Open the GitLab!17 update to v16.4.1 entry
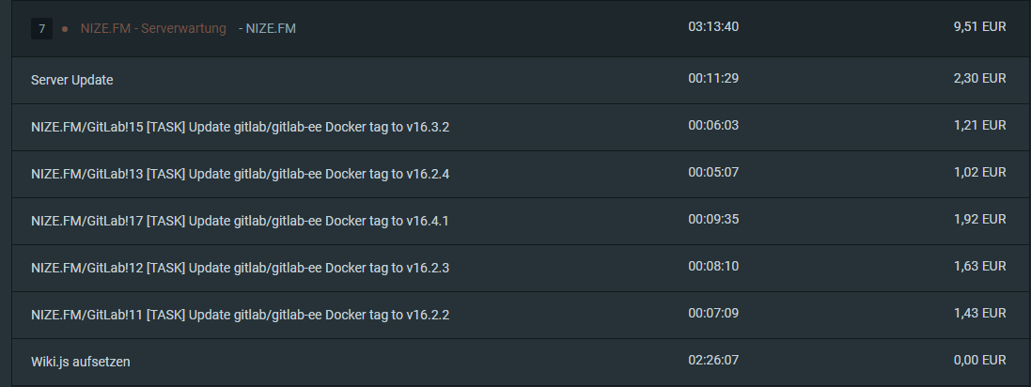This screenshot has width=1031, height=387. 240,221
